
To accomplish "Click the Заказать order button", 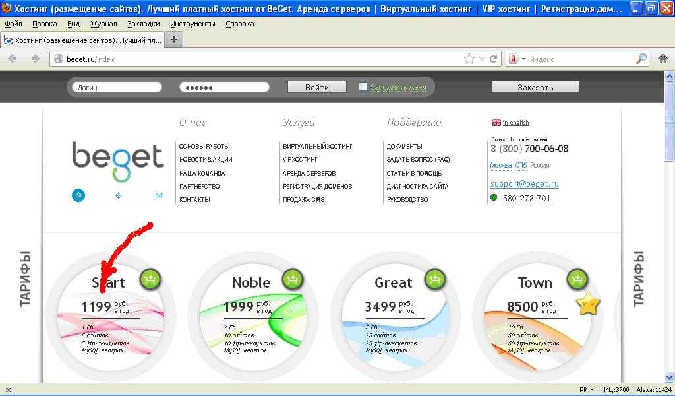I will tap(535, 87).
